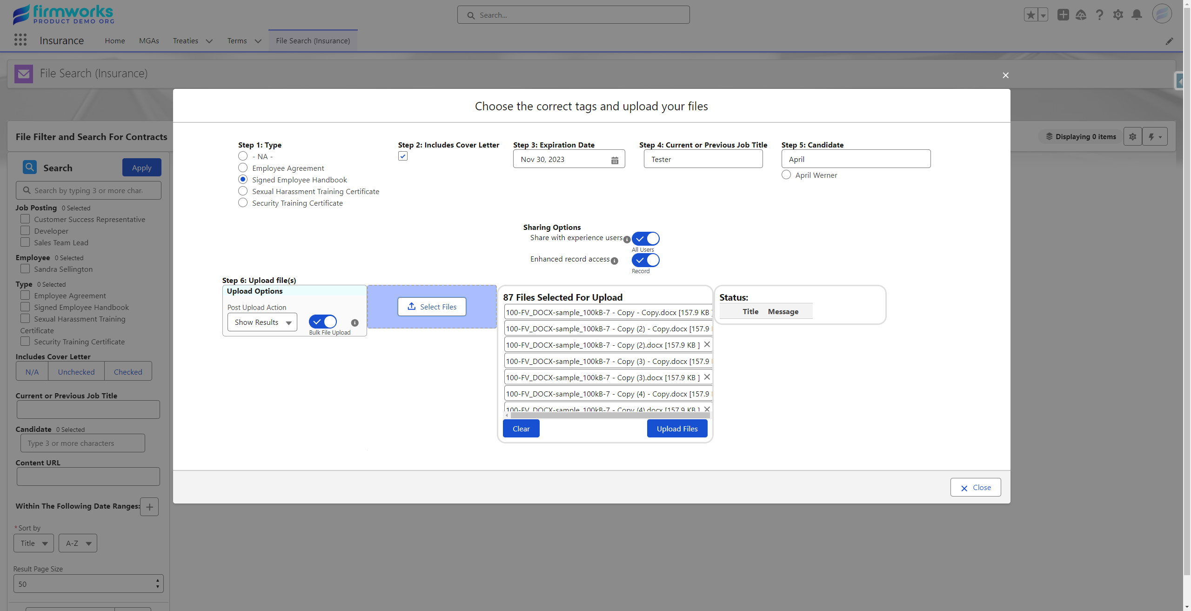
Task: Remove the Copy (2).docx file from list
Action: pos(707,344)
